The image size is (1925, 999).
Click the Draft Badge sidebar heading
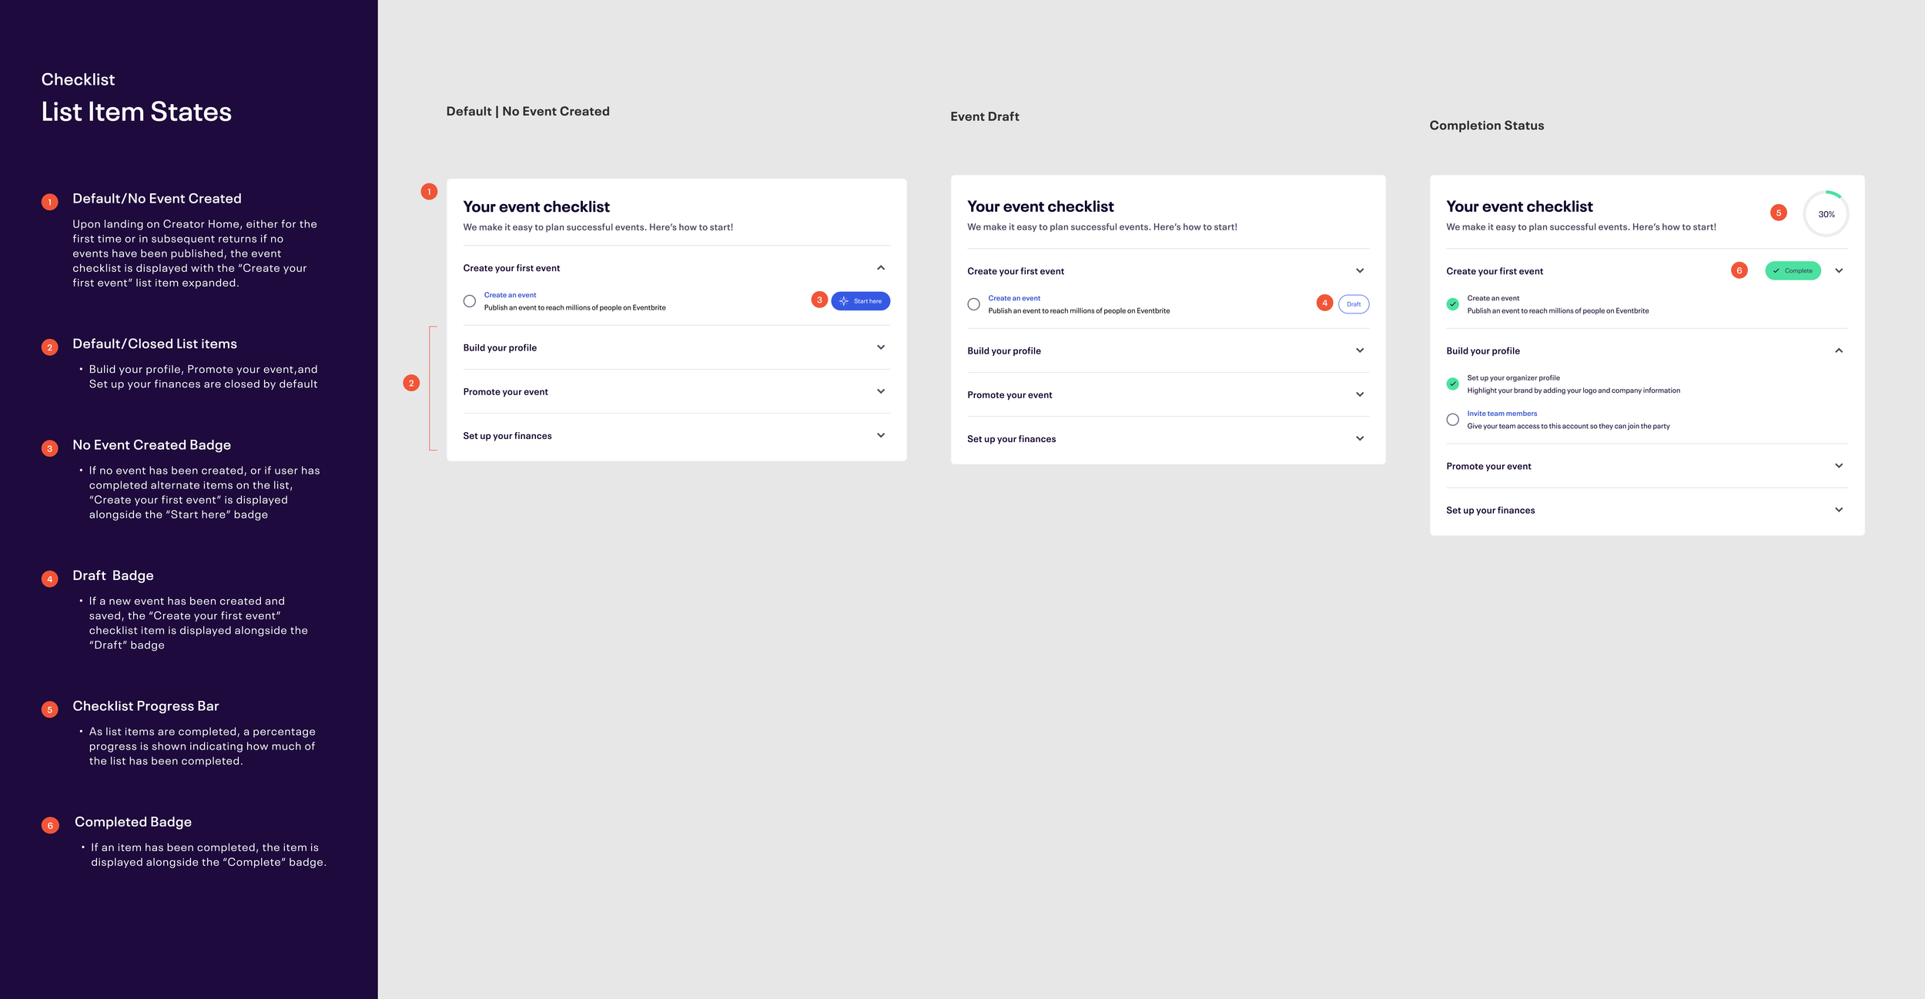tap(113, 575)
